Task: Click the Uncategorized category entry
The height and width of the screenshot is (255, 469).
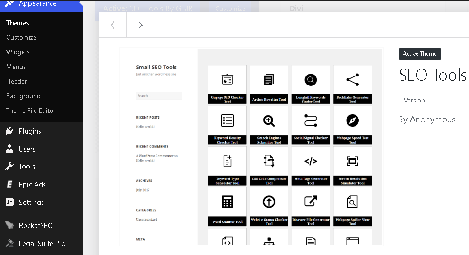Action: (147, 219)
